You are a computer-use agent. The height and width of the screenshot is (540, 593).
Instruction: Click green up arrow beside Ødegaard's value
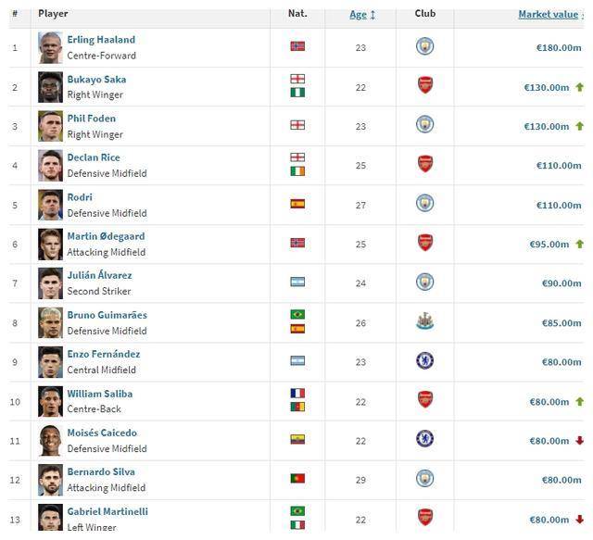(579, 245)
